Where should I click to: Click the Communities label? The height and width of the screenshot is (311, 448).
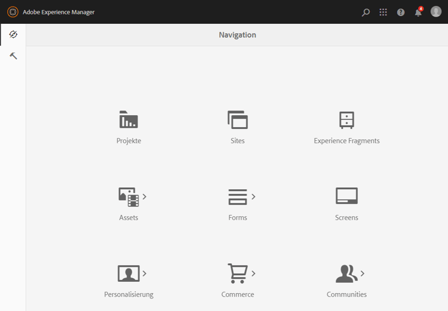[346, 294]
